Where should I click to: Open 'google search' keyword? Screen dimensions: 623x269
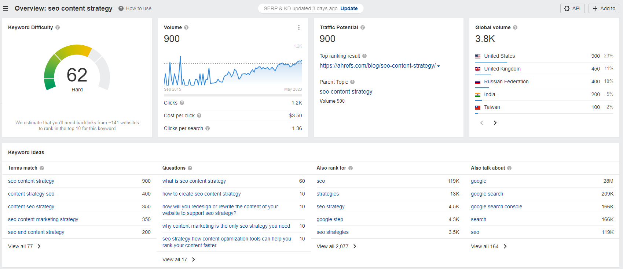point(487,194)
